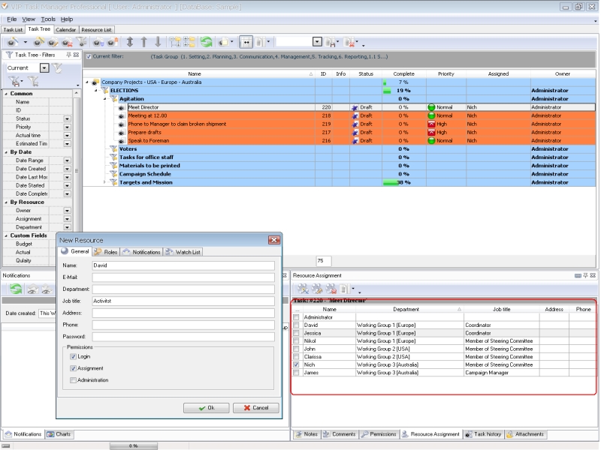Open the Owner filter dropdown

67,211
